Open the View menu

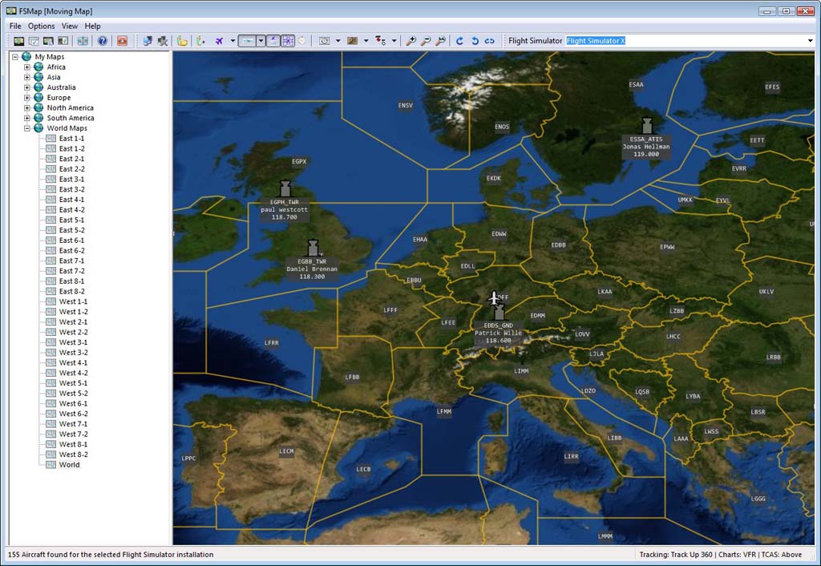click(x=70, y=26)
